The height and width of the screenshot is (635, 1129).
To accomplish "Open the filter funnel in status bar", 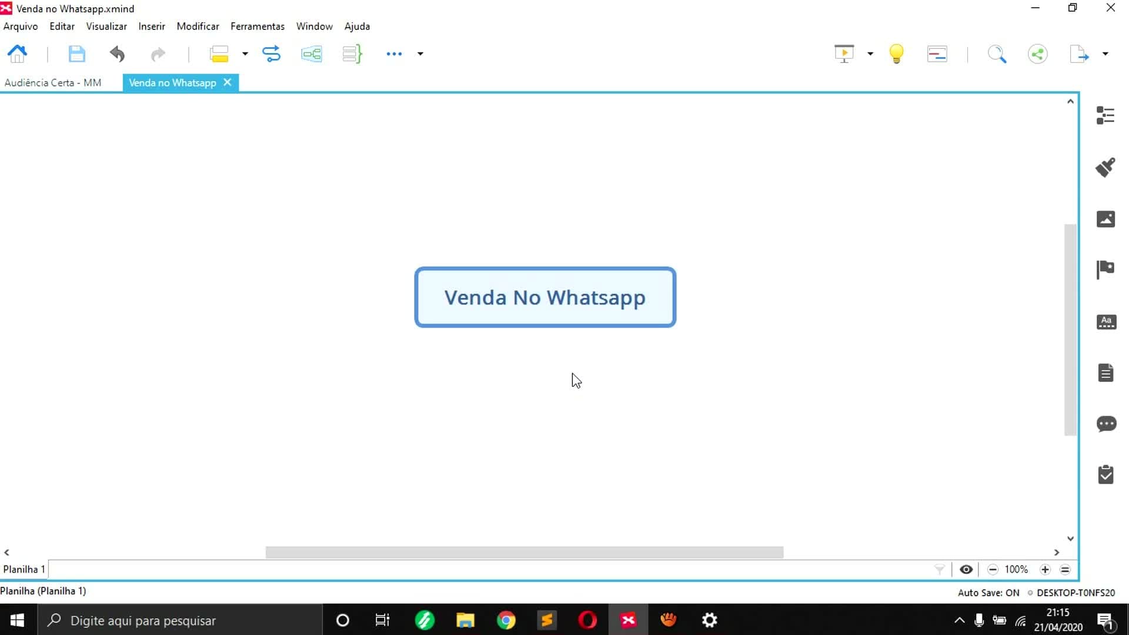I will pyautogui.click(x=939, y=569).
